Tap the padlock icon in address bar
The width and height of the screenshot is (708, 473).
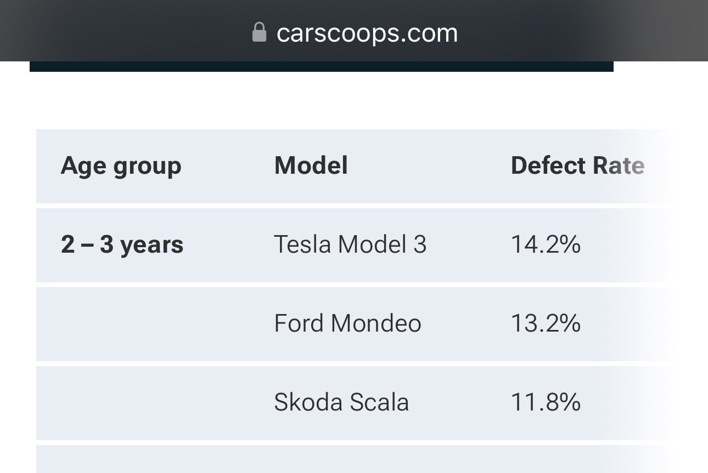tap(259, 32)
